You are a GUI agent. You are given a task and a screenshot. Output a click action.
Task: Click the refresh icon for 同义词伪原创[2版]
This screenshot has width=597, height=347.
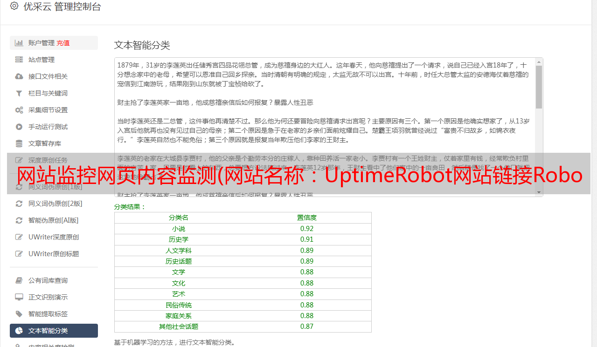pyautogui.click(x=19, y=204)
